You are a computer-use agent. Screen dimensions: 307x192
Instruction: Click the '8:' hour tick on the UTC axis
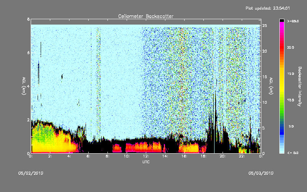coord(108,156)
